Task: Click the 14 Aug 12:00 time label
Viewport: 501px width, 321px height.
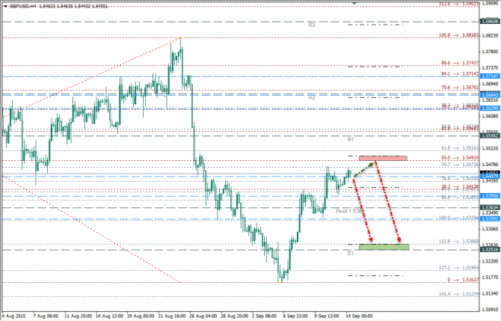Action: point(109,317)
